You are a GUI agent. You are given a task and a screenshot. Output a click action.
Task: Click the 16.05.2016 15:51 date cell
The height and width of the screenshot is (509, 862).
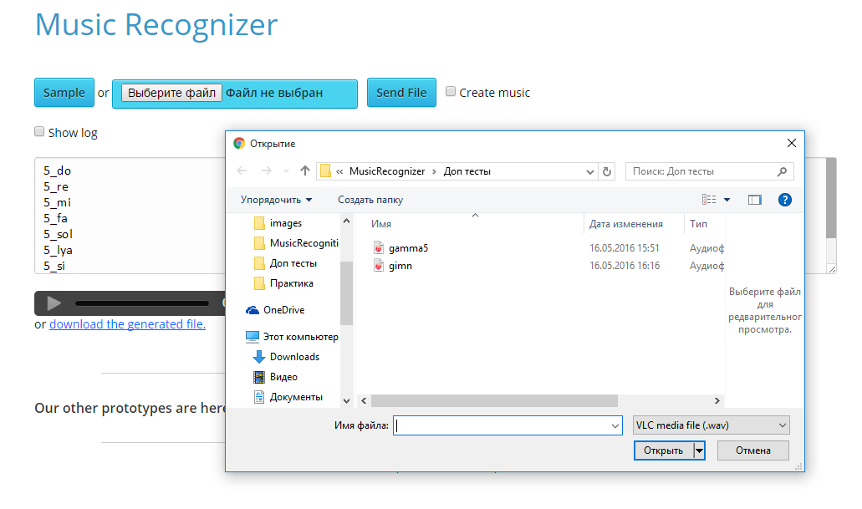[x=624, y=248]
